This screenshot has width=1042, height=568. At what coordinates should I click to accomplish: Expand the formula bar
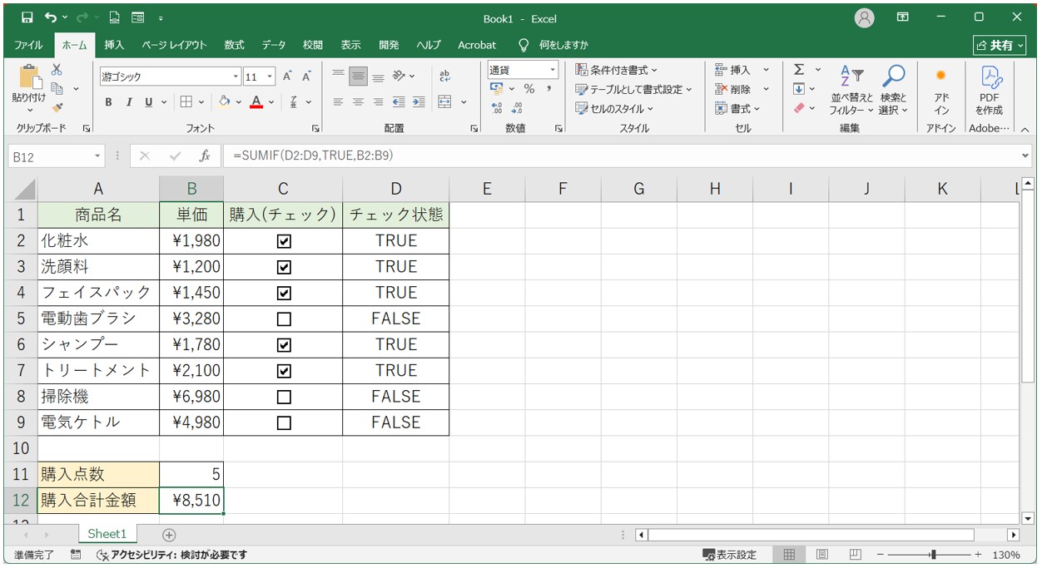click(1025, 156)
